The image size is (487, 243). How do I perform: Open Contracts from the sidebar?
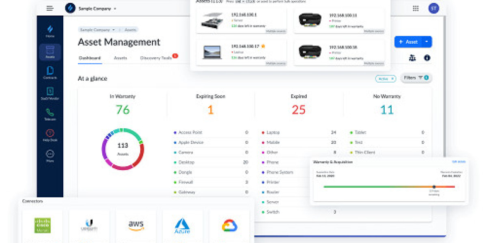coord(50,73)
